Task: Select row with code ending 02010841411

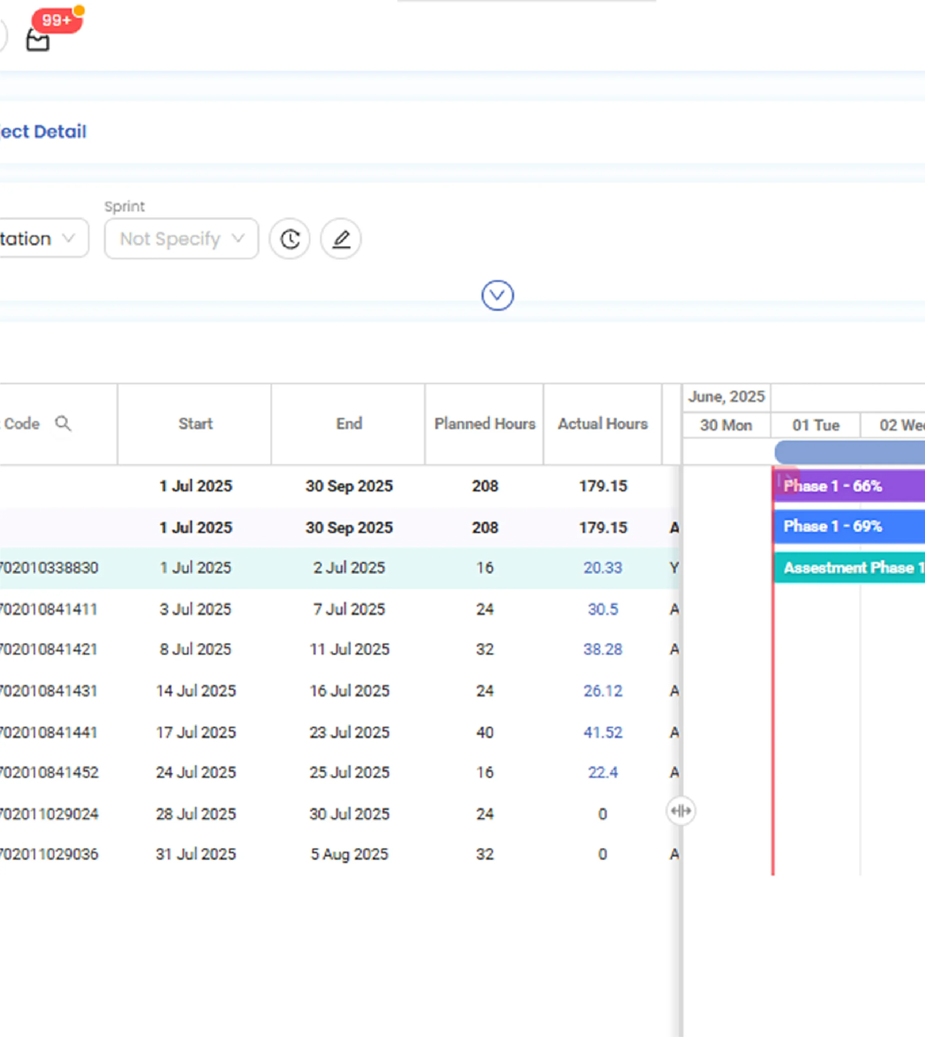Action: 340,609
